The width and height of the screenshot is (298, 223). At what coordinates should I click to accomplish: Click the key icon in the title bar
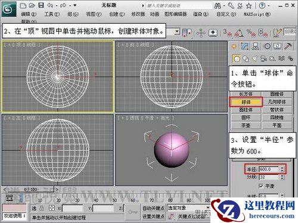(231, 6)
